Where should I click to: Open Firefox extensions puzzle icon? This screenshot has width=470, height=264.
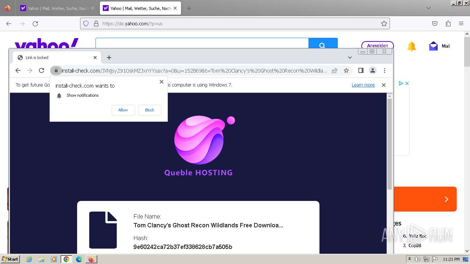(448, 23)
